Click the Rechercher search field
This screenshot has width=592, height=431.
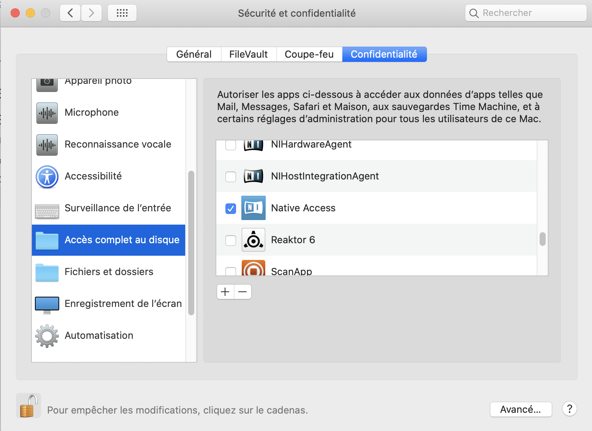526,13
